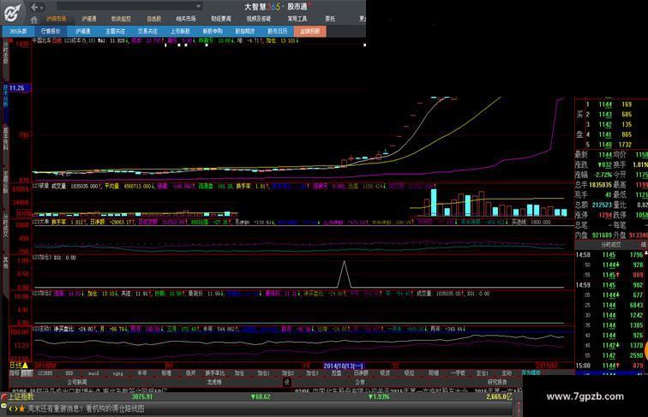Click the 2014/10/13 date marker

pyautogui.click(x=344, y=366)
